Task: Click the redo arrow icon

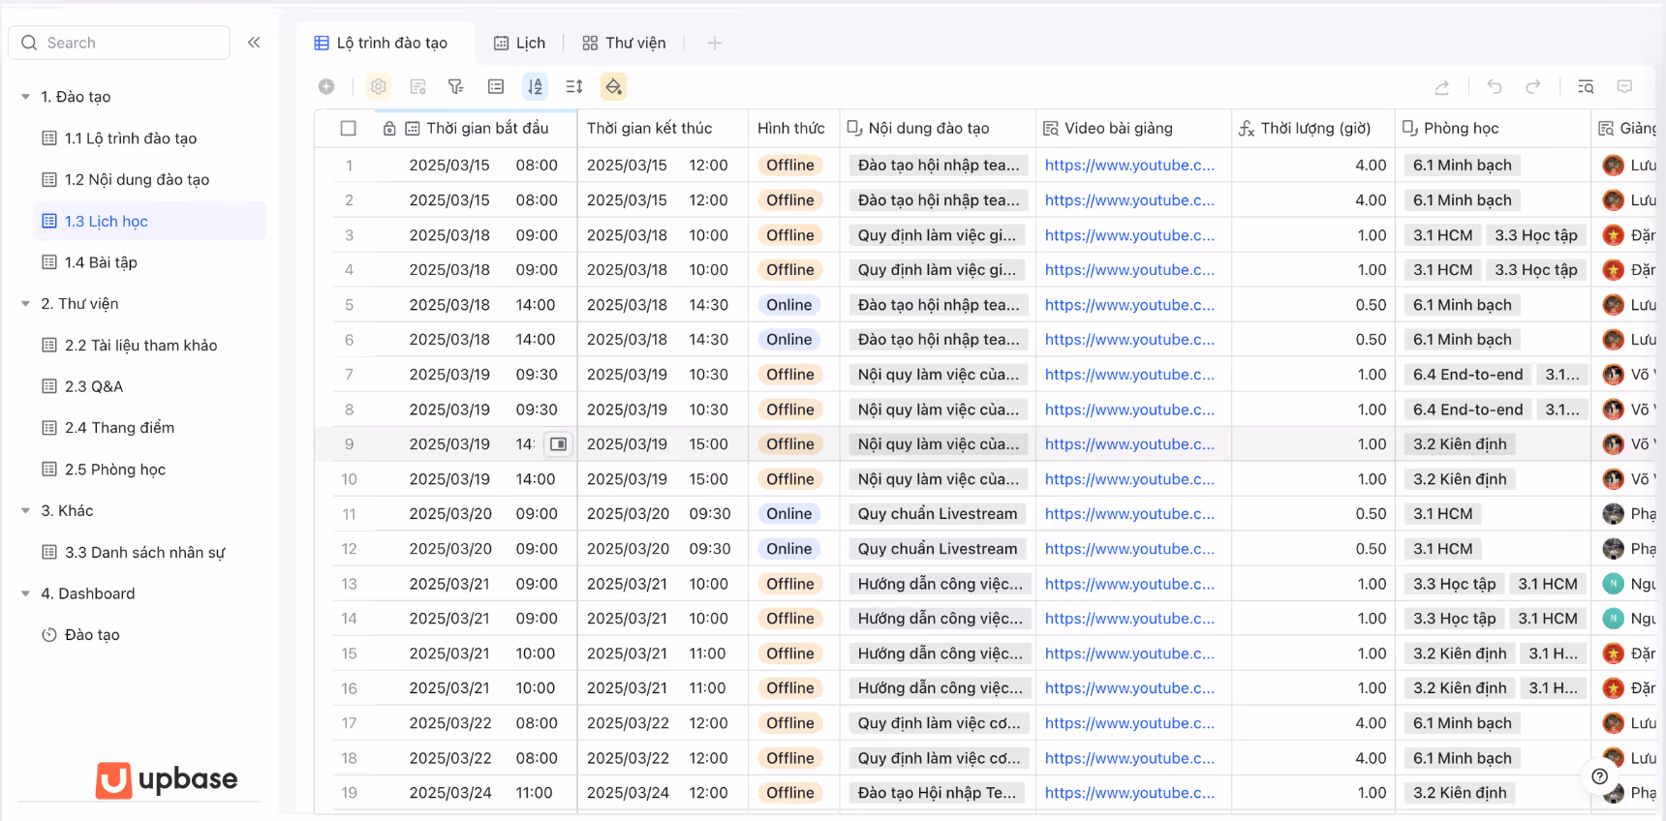Action: coord(1533,87)
